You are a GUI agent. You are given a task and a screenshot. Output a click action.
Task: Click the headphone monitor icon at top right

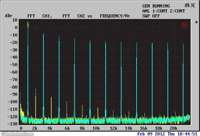pyautogui.click(x=187, y=6)
